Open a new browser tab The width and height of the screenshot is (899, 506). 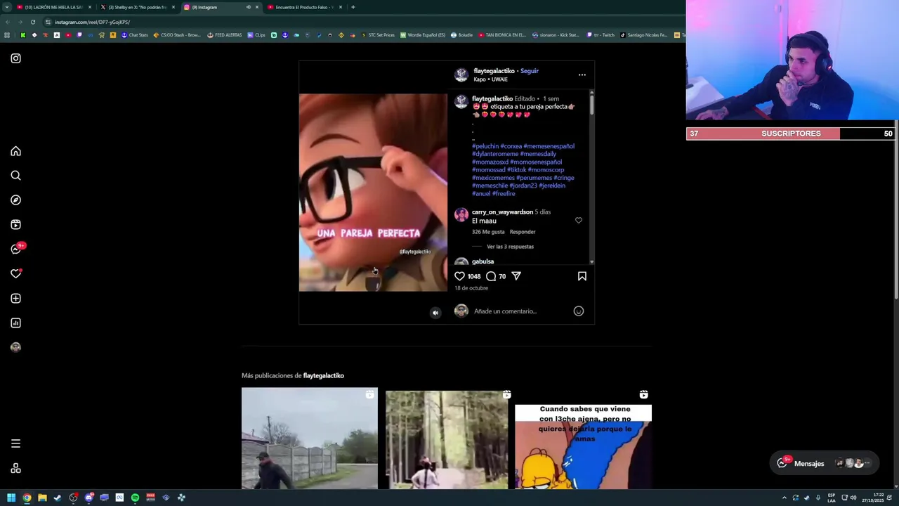pyautogui.click(x=353, y=7)
